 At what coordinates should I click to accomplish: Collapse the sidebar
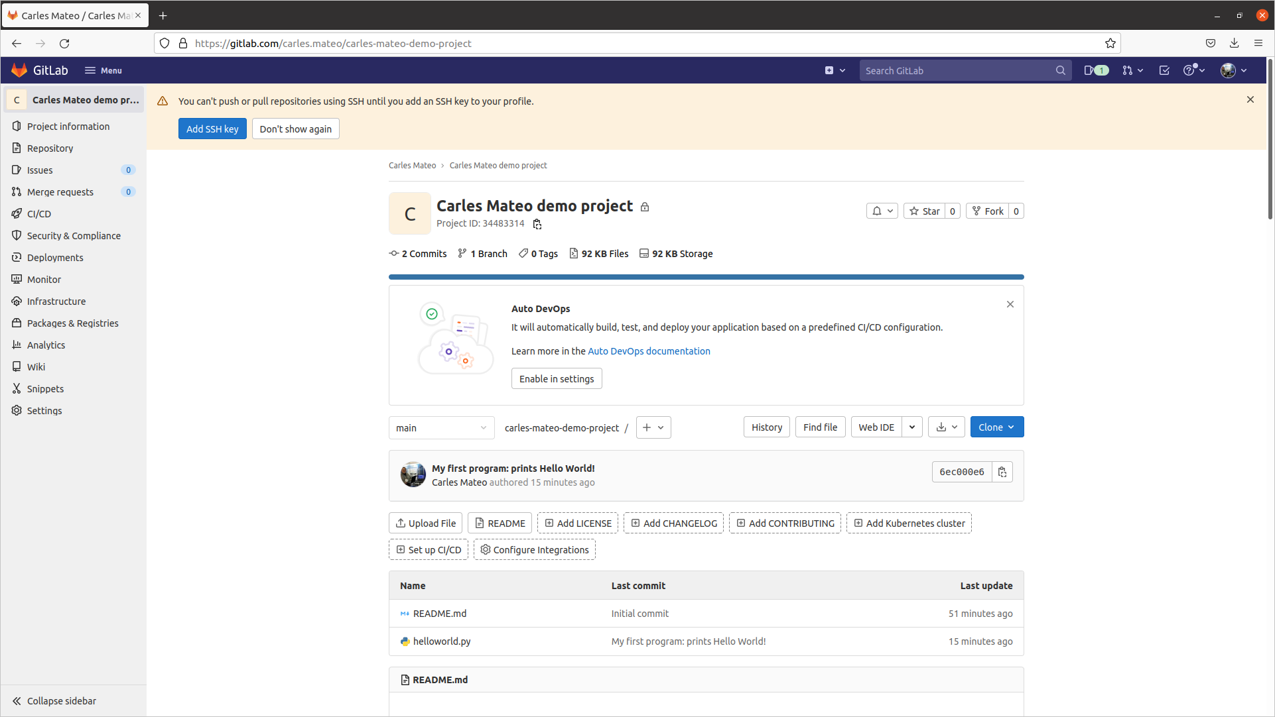click(x=54, y=701)
